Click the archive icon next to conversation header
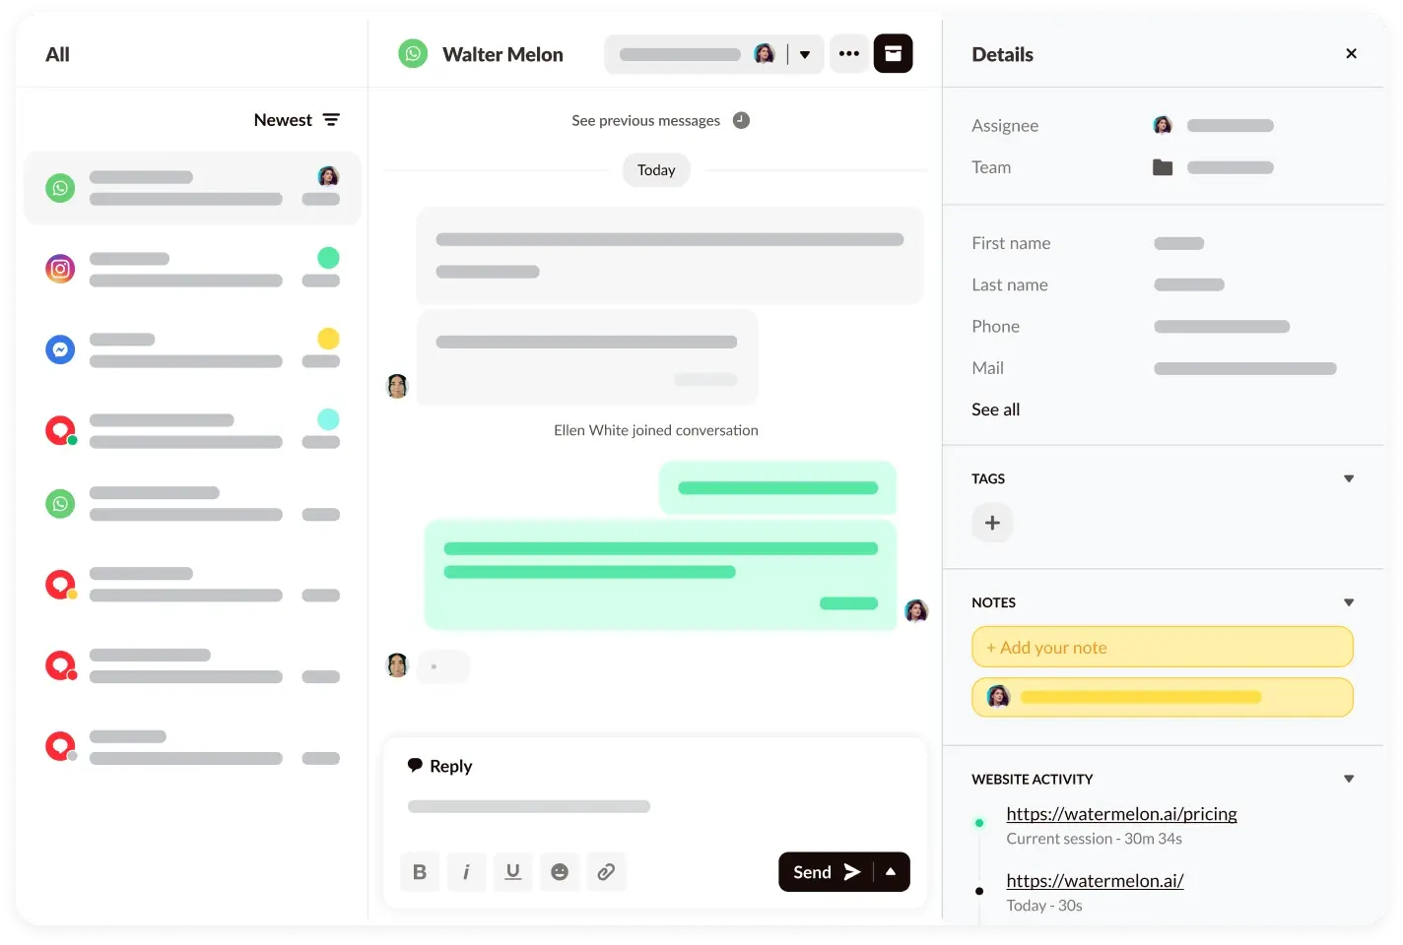 click(893, 53)
